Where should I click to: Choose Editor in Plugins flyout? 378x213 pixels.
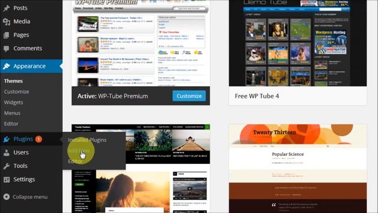pos(75,162)
